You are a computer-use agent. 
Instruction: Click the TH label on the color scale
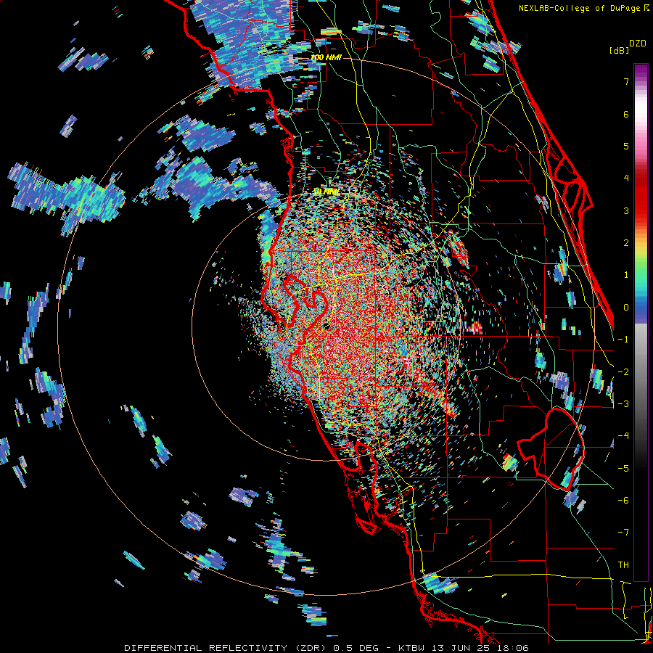click(x=623, y=565)
